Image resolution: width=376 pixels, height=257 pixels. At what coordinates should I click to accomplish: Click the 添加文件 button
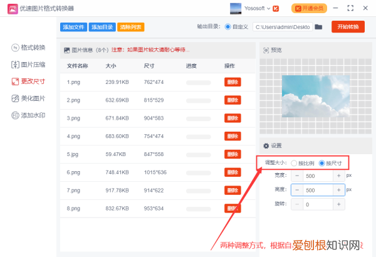point(73,27)
